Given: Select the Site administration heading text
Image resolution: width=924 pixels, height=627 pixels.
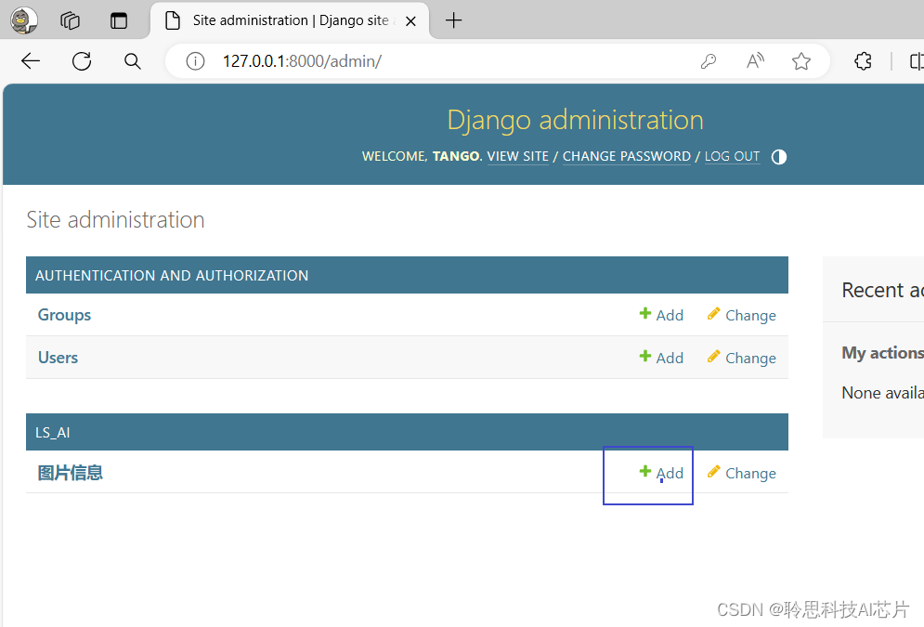Looking at the screenshot, I should (115, 220).
